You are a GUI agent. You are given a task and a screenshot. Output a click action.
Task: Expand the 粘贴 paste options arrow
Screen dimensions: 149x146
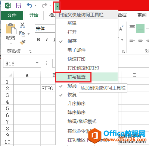(11, 43)
